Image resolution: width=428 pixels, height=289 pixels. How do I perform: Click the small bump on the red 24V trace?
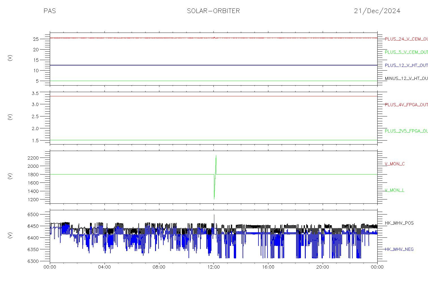pos(215,37)
